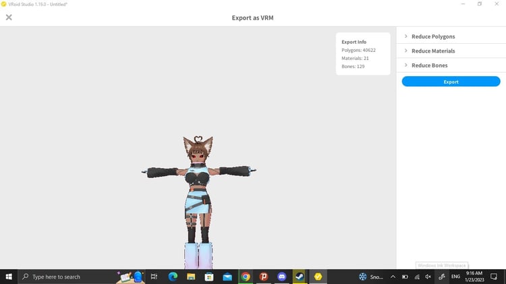Switch to the red P app on the taskbar
The image size is (506, 284).
point(264,277)
